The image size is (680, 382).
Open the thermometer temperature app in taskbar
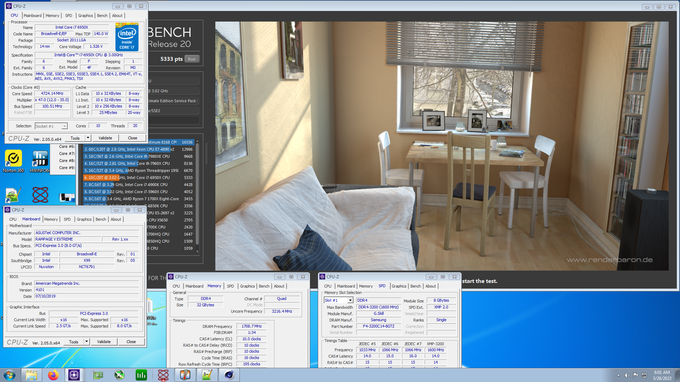(x=185, y=375)
